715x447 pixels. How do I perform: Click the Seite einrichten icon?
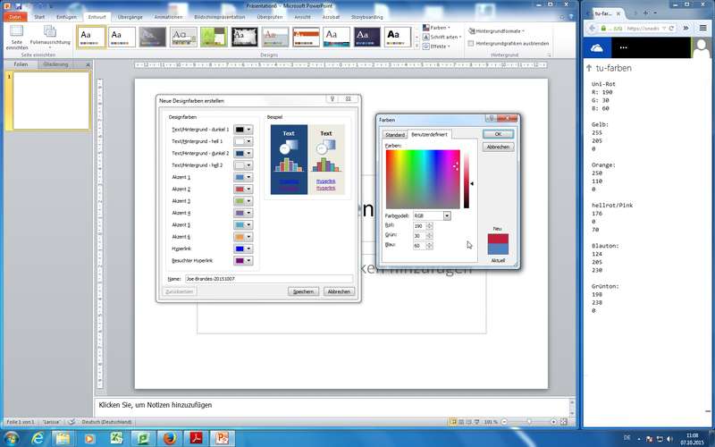16,34
